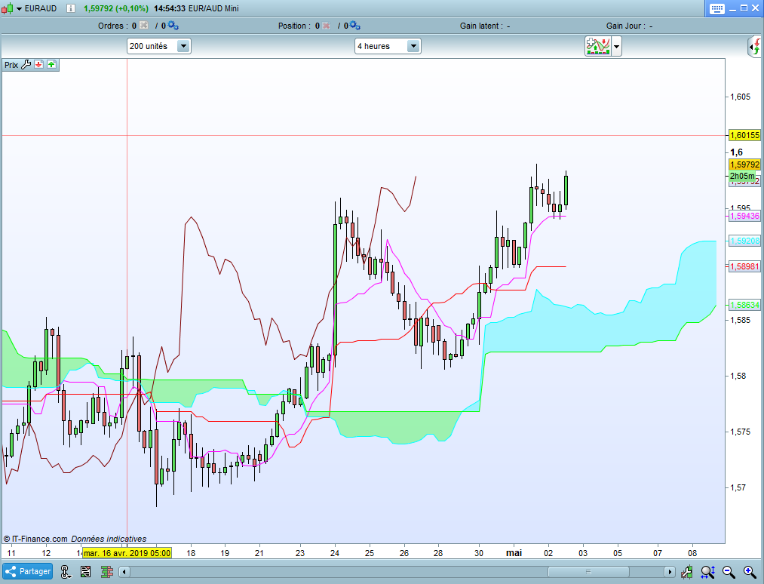Open the chart link chain icon
The height and width of the screenshot is (584, 764).
[x=66, y=571]
